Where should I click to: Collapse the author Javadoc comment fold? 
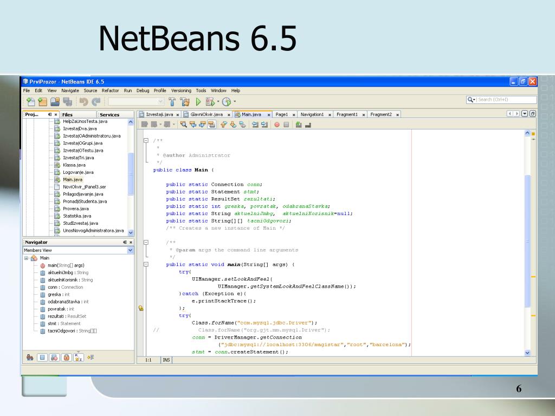click(x=146, y=140)
